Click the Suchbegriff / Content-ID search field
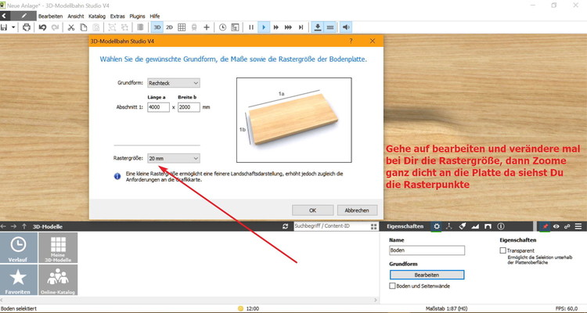Viewport: 587px width, 313px height. (331, 226)
